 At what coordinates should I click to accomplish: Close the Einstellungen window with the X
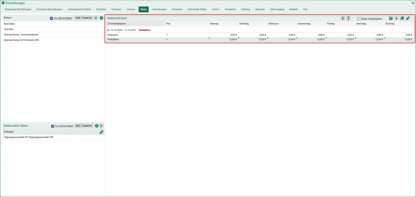pos(413,3)
